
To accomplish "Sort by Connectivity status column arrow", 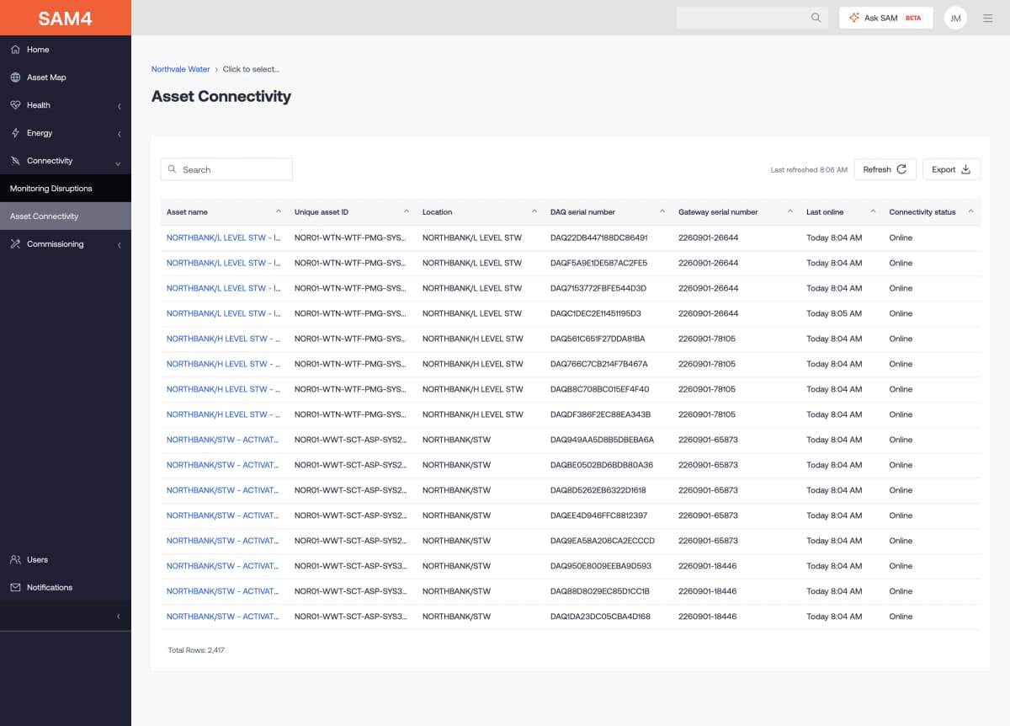I will point(970,211).
